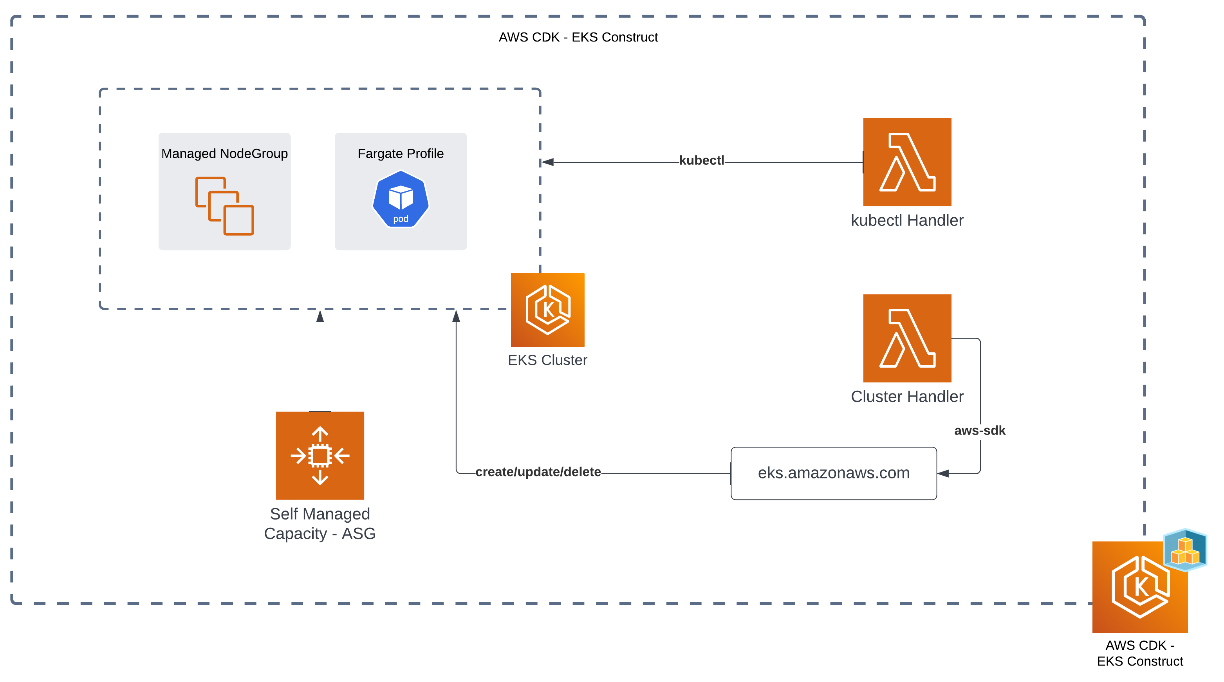This screenshot has width=1224, height=682.
Task: Click the AWS CDK EKS Construct logo icon
Action: point(1140,587)
